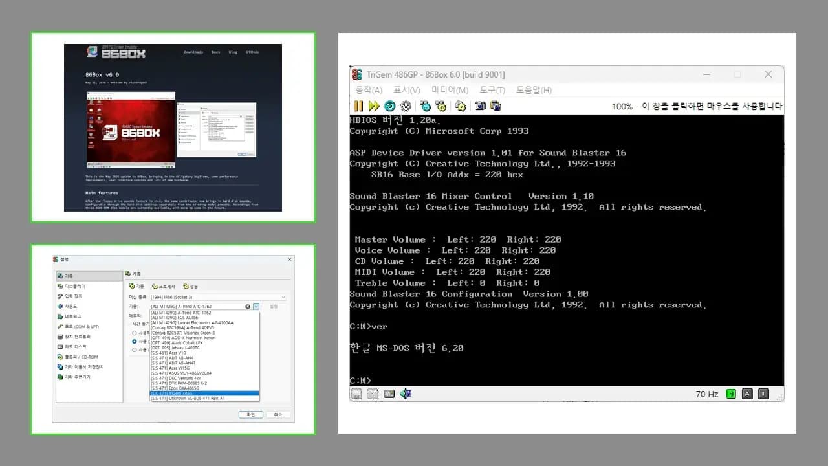
Task: Click the teal swirl reset toolbar icon
Action: click(389, 105)
